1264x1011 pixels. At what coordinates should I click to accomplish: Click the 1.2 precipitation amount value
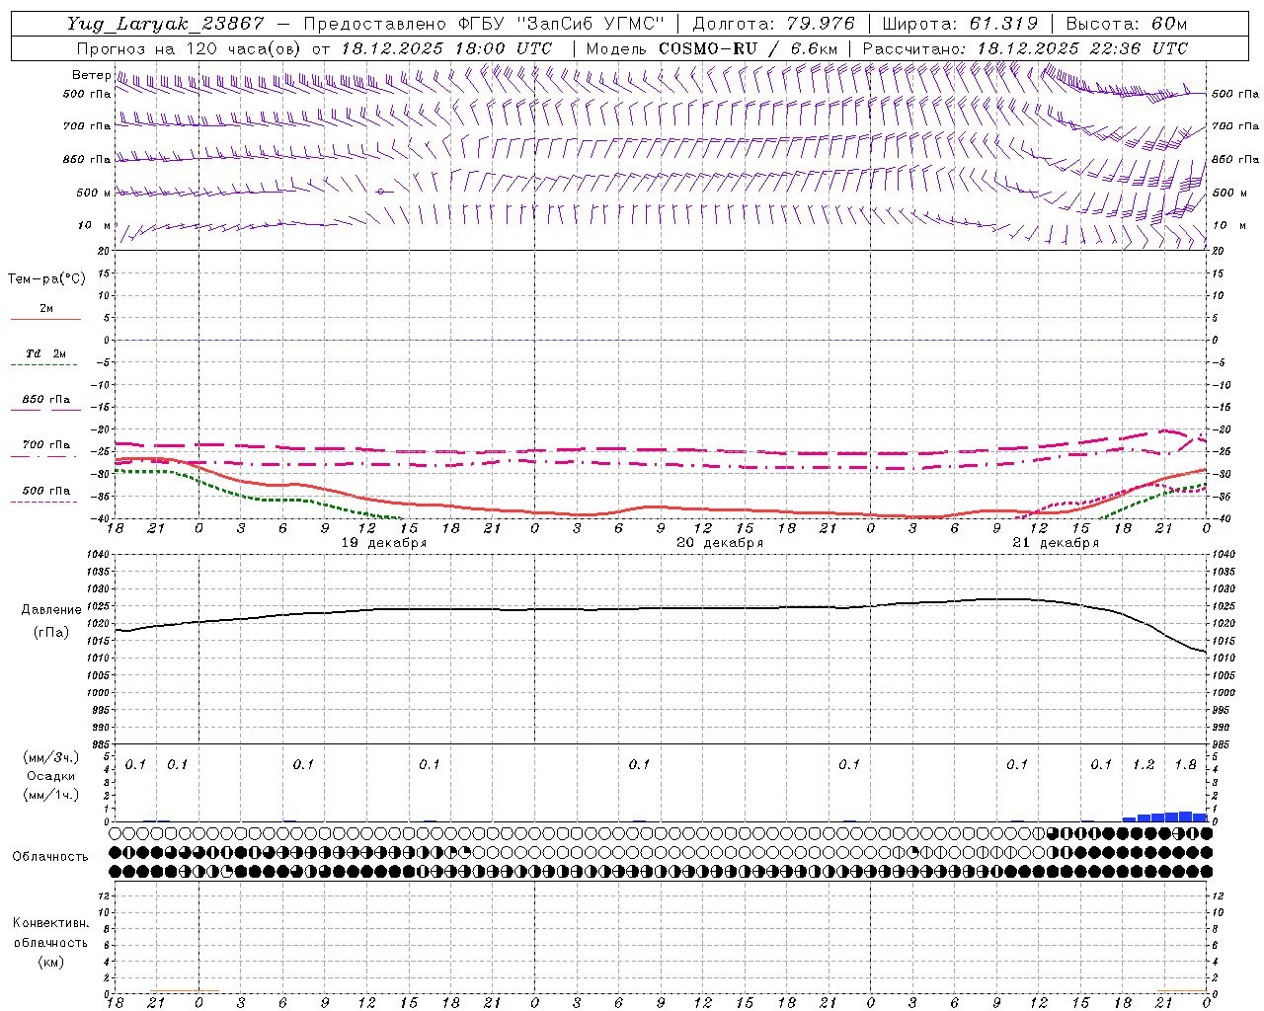click(x=1144, y=765)
